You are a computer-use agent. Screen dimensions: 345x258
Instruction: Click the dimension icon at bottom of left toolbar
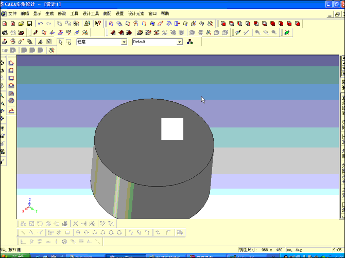coord(11,110)
